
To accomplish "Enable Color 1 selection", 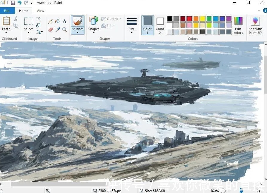I will [x=147, y=25].
